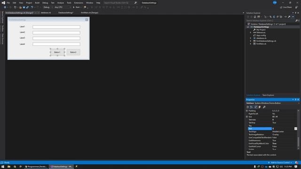Open the File menu
The image size is (301, 169).
8,3
